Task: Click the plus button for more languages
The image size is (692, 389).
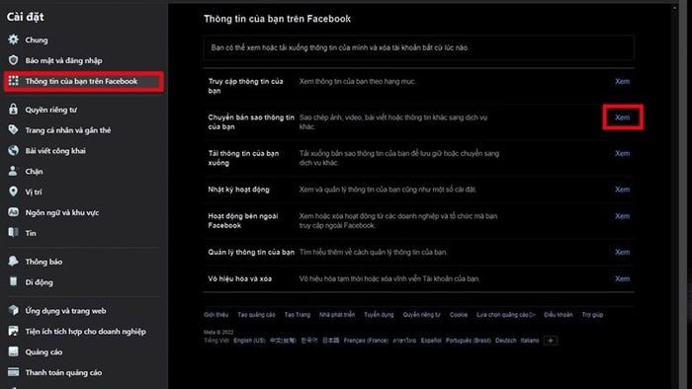Action: [x=551, y=341]
